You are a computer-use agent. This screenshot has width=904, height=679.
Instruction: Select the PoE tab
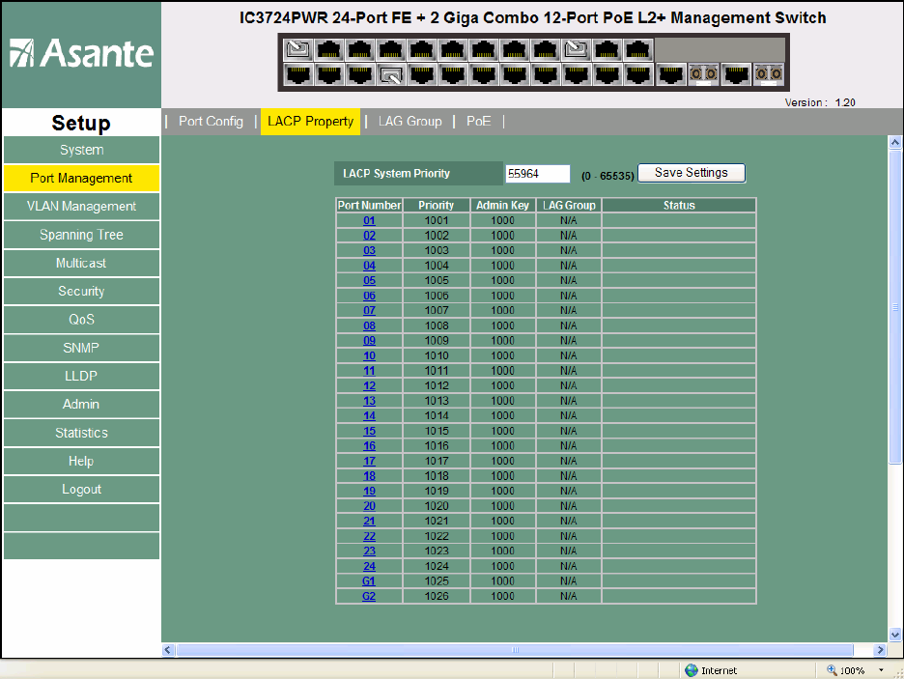pos(478,122)
